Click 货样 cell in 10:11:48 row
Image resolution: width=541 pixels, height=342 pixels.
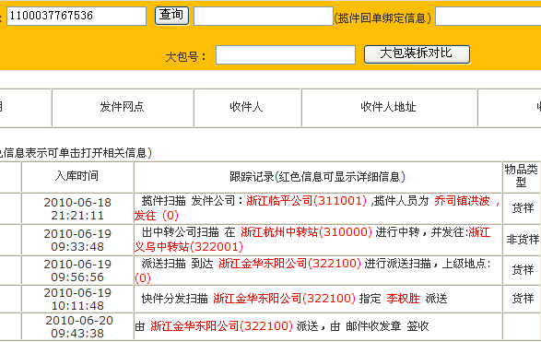[523, 298]
